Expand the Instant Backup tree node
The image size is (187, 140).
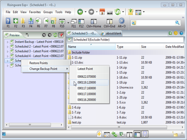click(8, 41)
